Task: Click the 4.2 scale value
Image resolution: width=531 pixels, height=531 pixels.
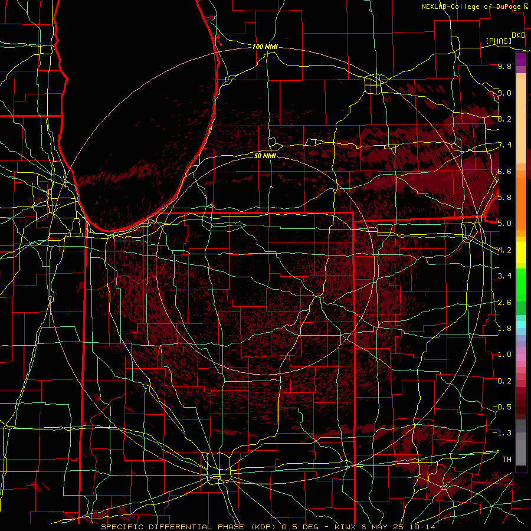Action: [504, 250]
